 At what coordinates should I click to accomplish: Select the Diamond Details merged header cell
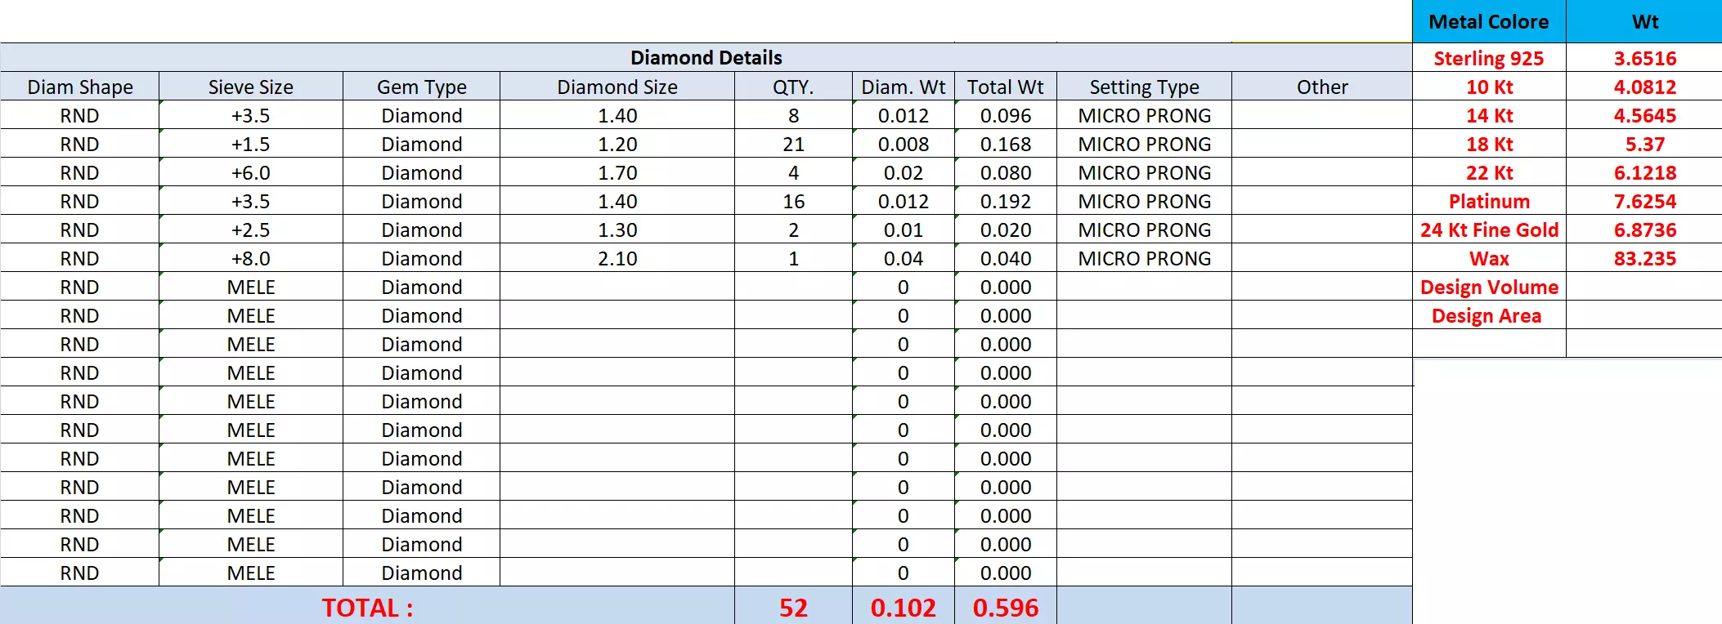click(706, 57)
